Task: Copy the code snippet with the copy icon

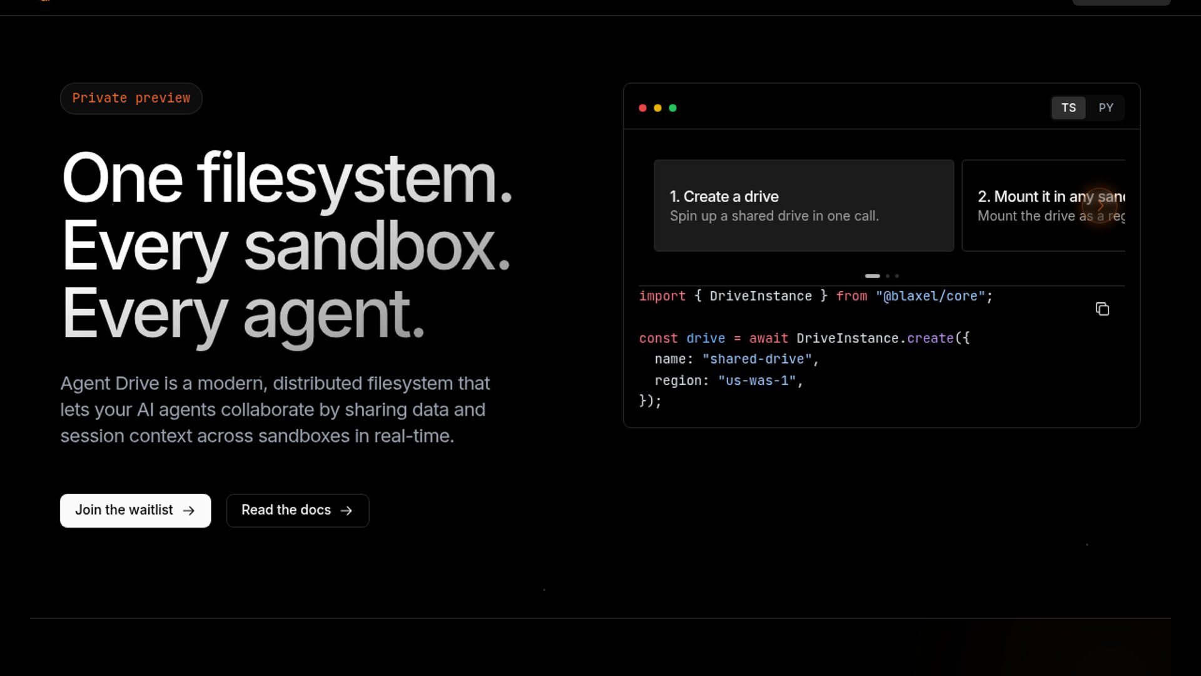Action: [x=1102, y=309]
